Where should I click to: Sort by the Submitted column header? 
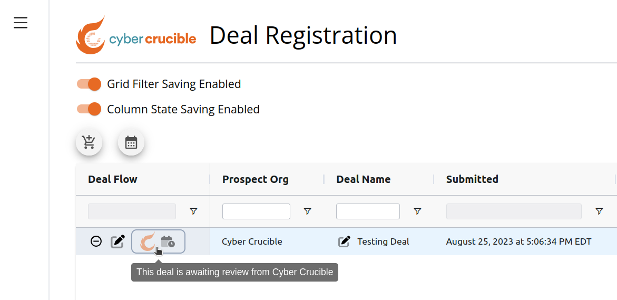click(x=472, y=179)
